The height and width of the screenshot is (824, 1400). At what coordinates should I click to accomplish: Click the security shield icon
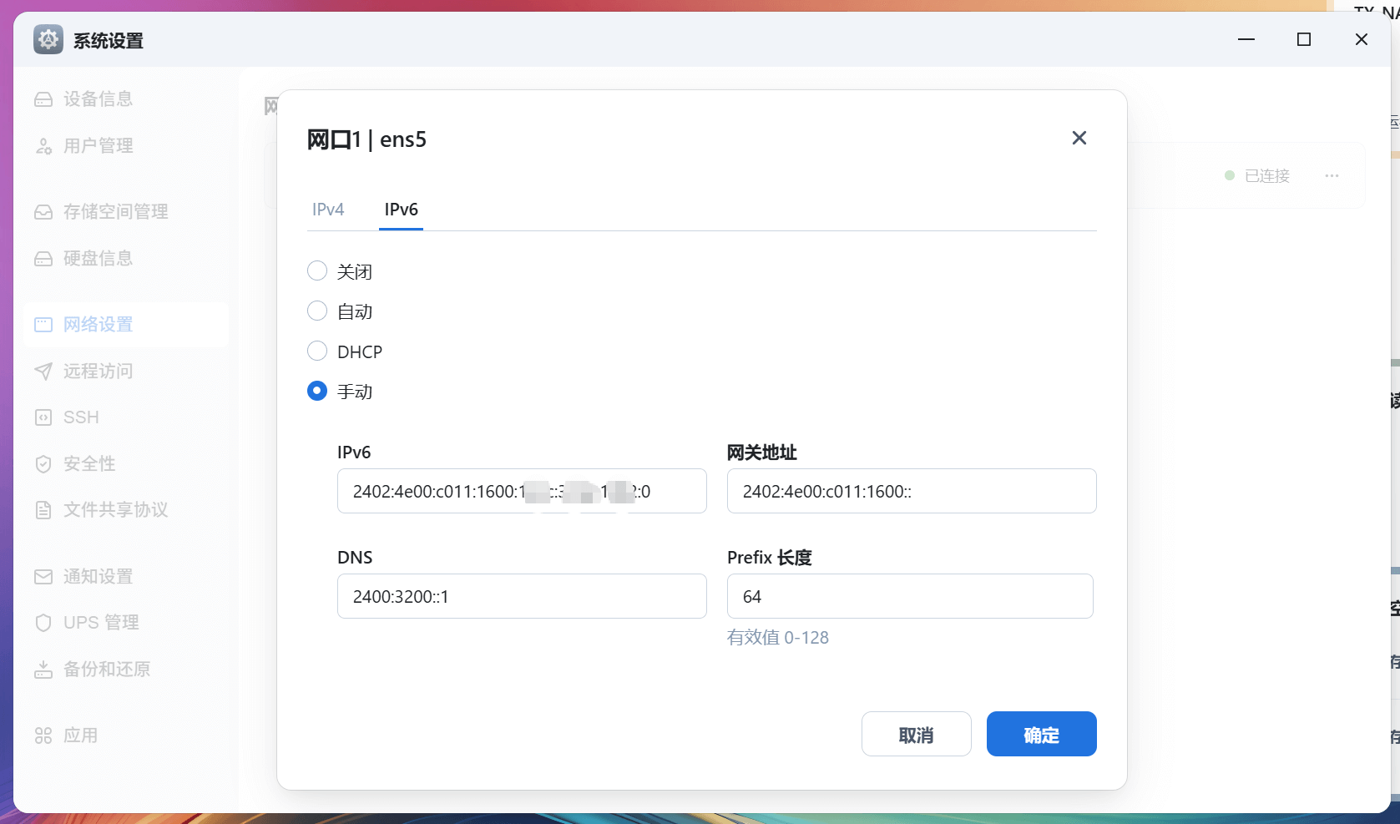pos(43,464)
